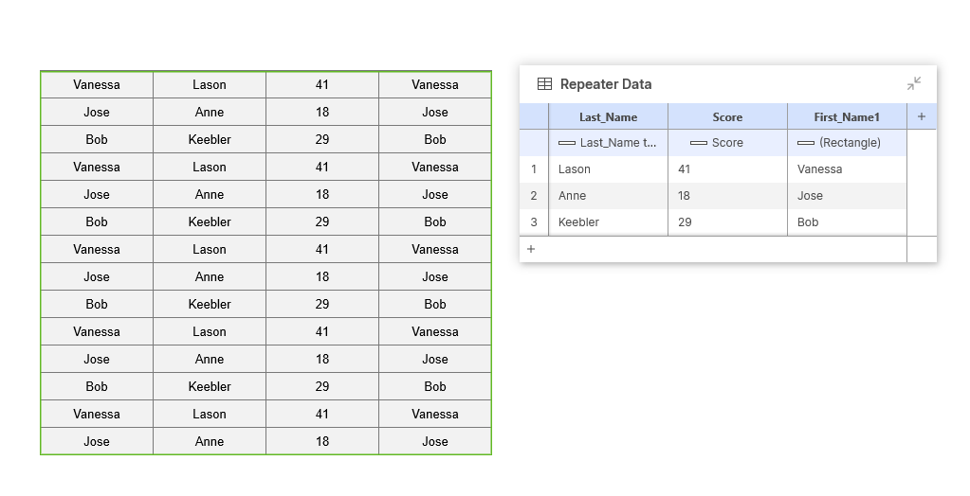Select the Score column header
Screen dimensions: 970x496
[x=727, y=116]
